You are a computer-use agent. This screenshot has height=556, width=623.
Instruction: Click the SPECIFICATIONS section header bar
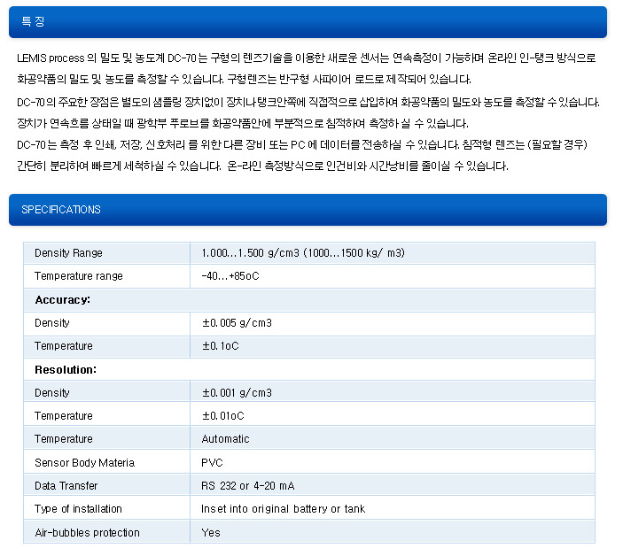click(308, 210)
